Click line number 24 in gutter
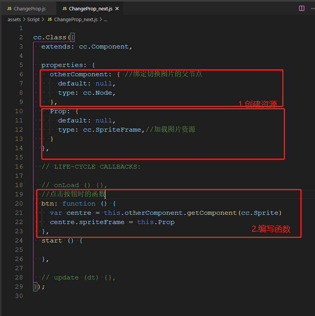Screen dimensions: 315x316 19,241
